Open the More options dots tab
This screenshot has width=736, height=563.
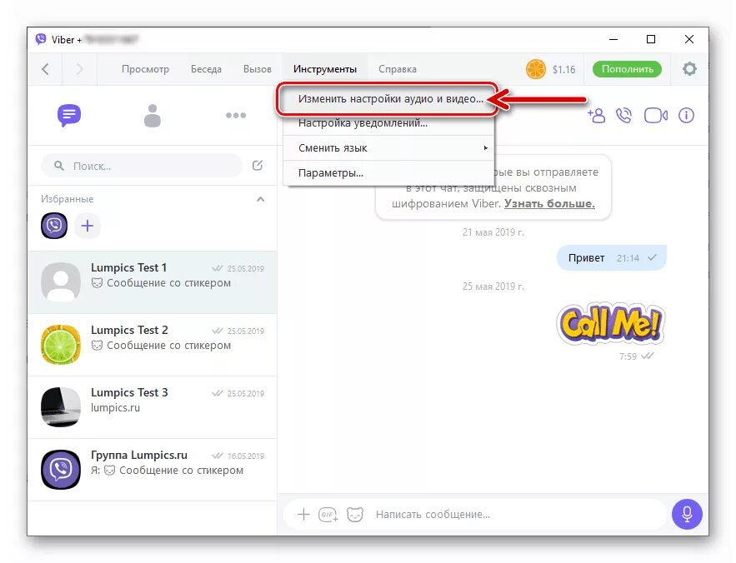236,116
